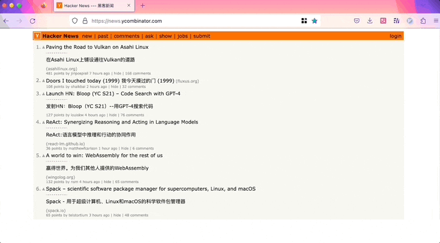This screenshot has height=243, width=440.
Task: Click the Hacker News title link
Action: (61, 36)
